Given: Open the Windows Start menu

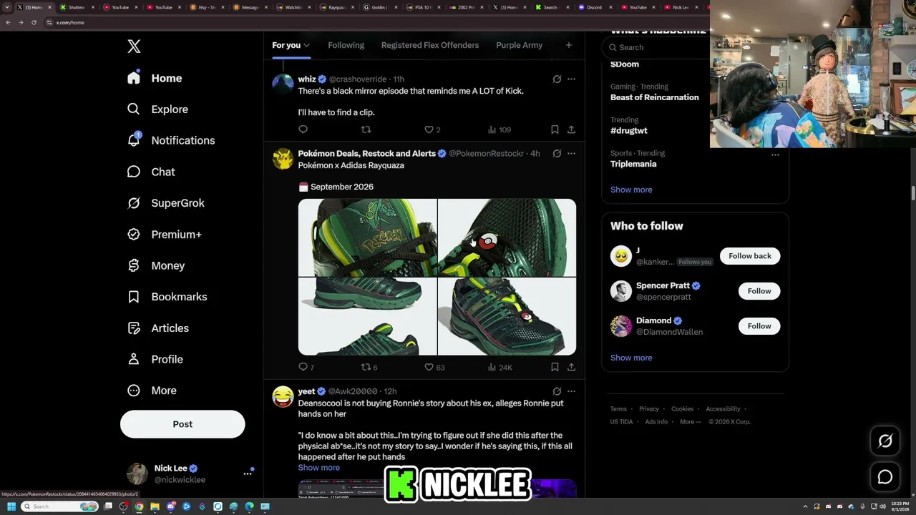Looking at the screenshot, I should pos(11,506).
